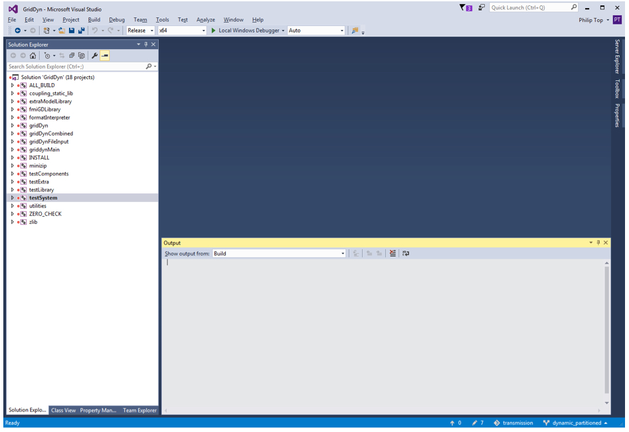The width and height of the screenshot is (629, 432).
Task: Open Properties wrench icon in Solution Explorer
Action: [x=95, y=56]
